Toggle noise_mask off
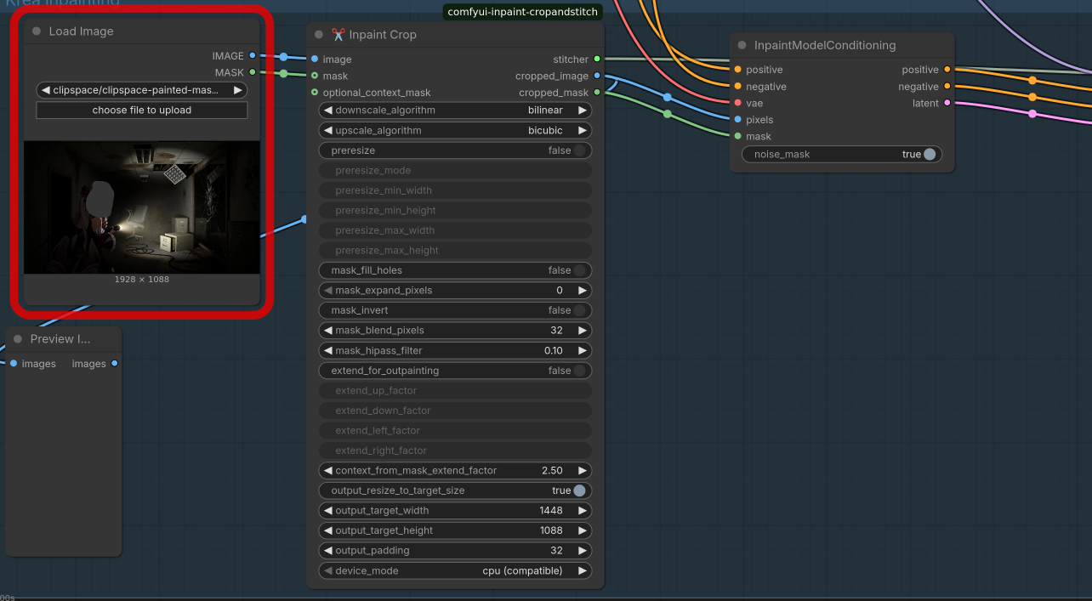Image resolution: width=1092 pixels, height=601 pixels. pyautogui.click(x=842, y=155)
